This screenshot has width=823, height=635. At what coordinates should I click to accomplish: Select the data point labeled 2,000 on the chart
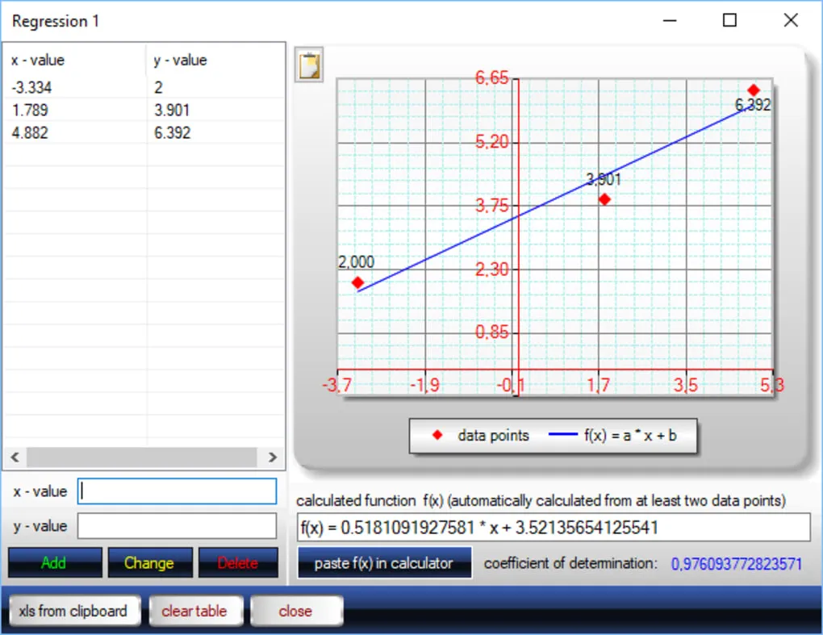point(357,282)
